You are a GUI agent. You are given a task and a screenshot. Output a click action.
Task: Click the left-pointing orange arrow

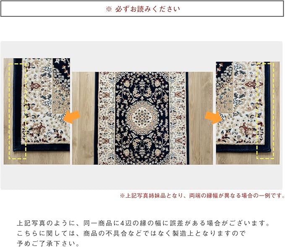tap(72, 117)
